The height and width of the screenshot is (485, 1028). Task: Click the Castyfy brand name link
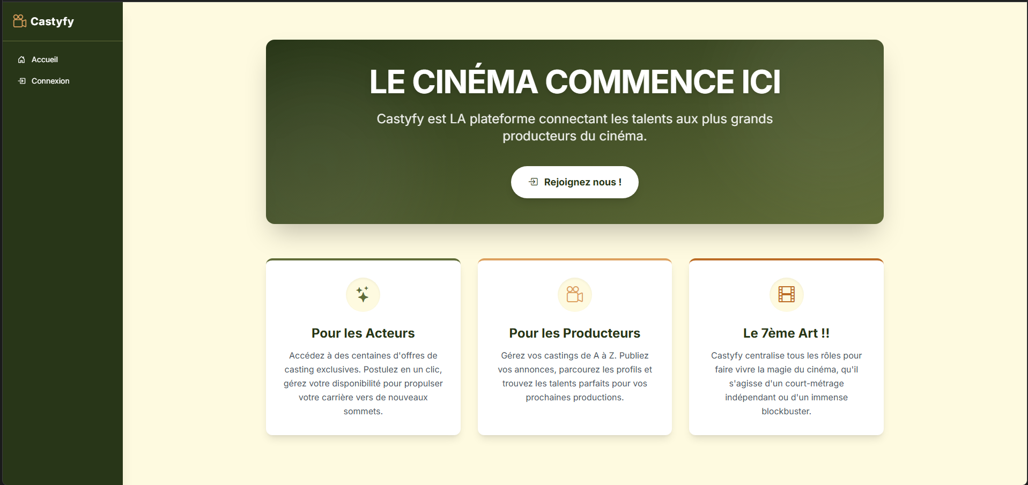click(52, 21)
